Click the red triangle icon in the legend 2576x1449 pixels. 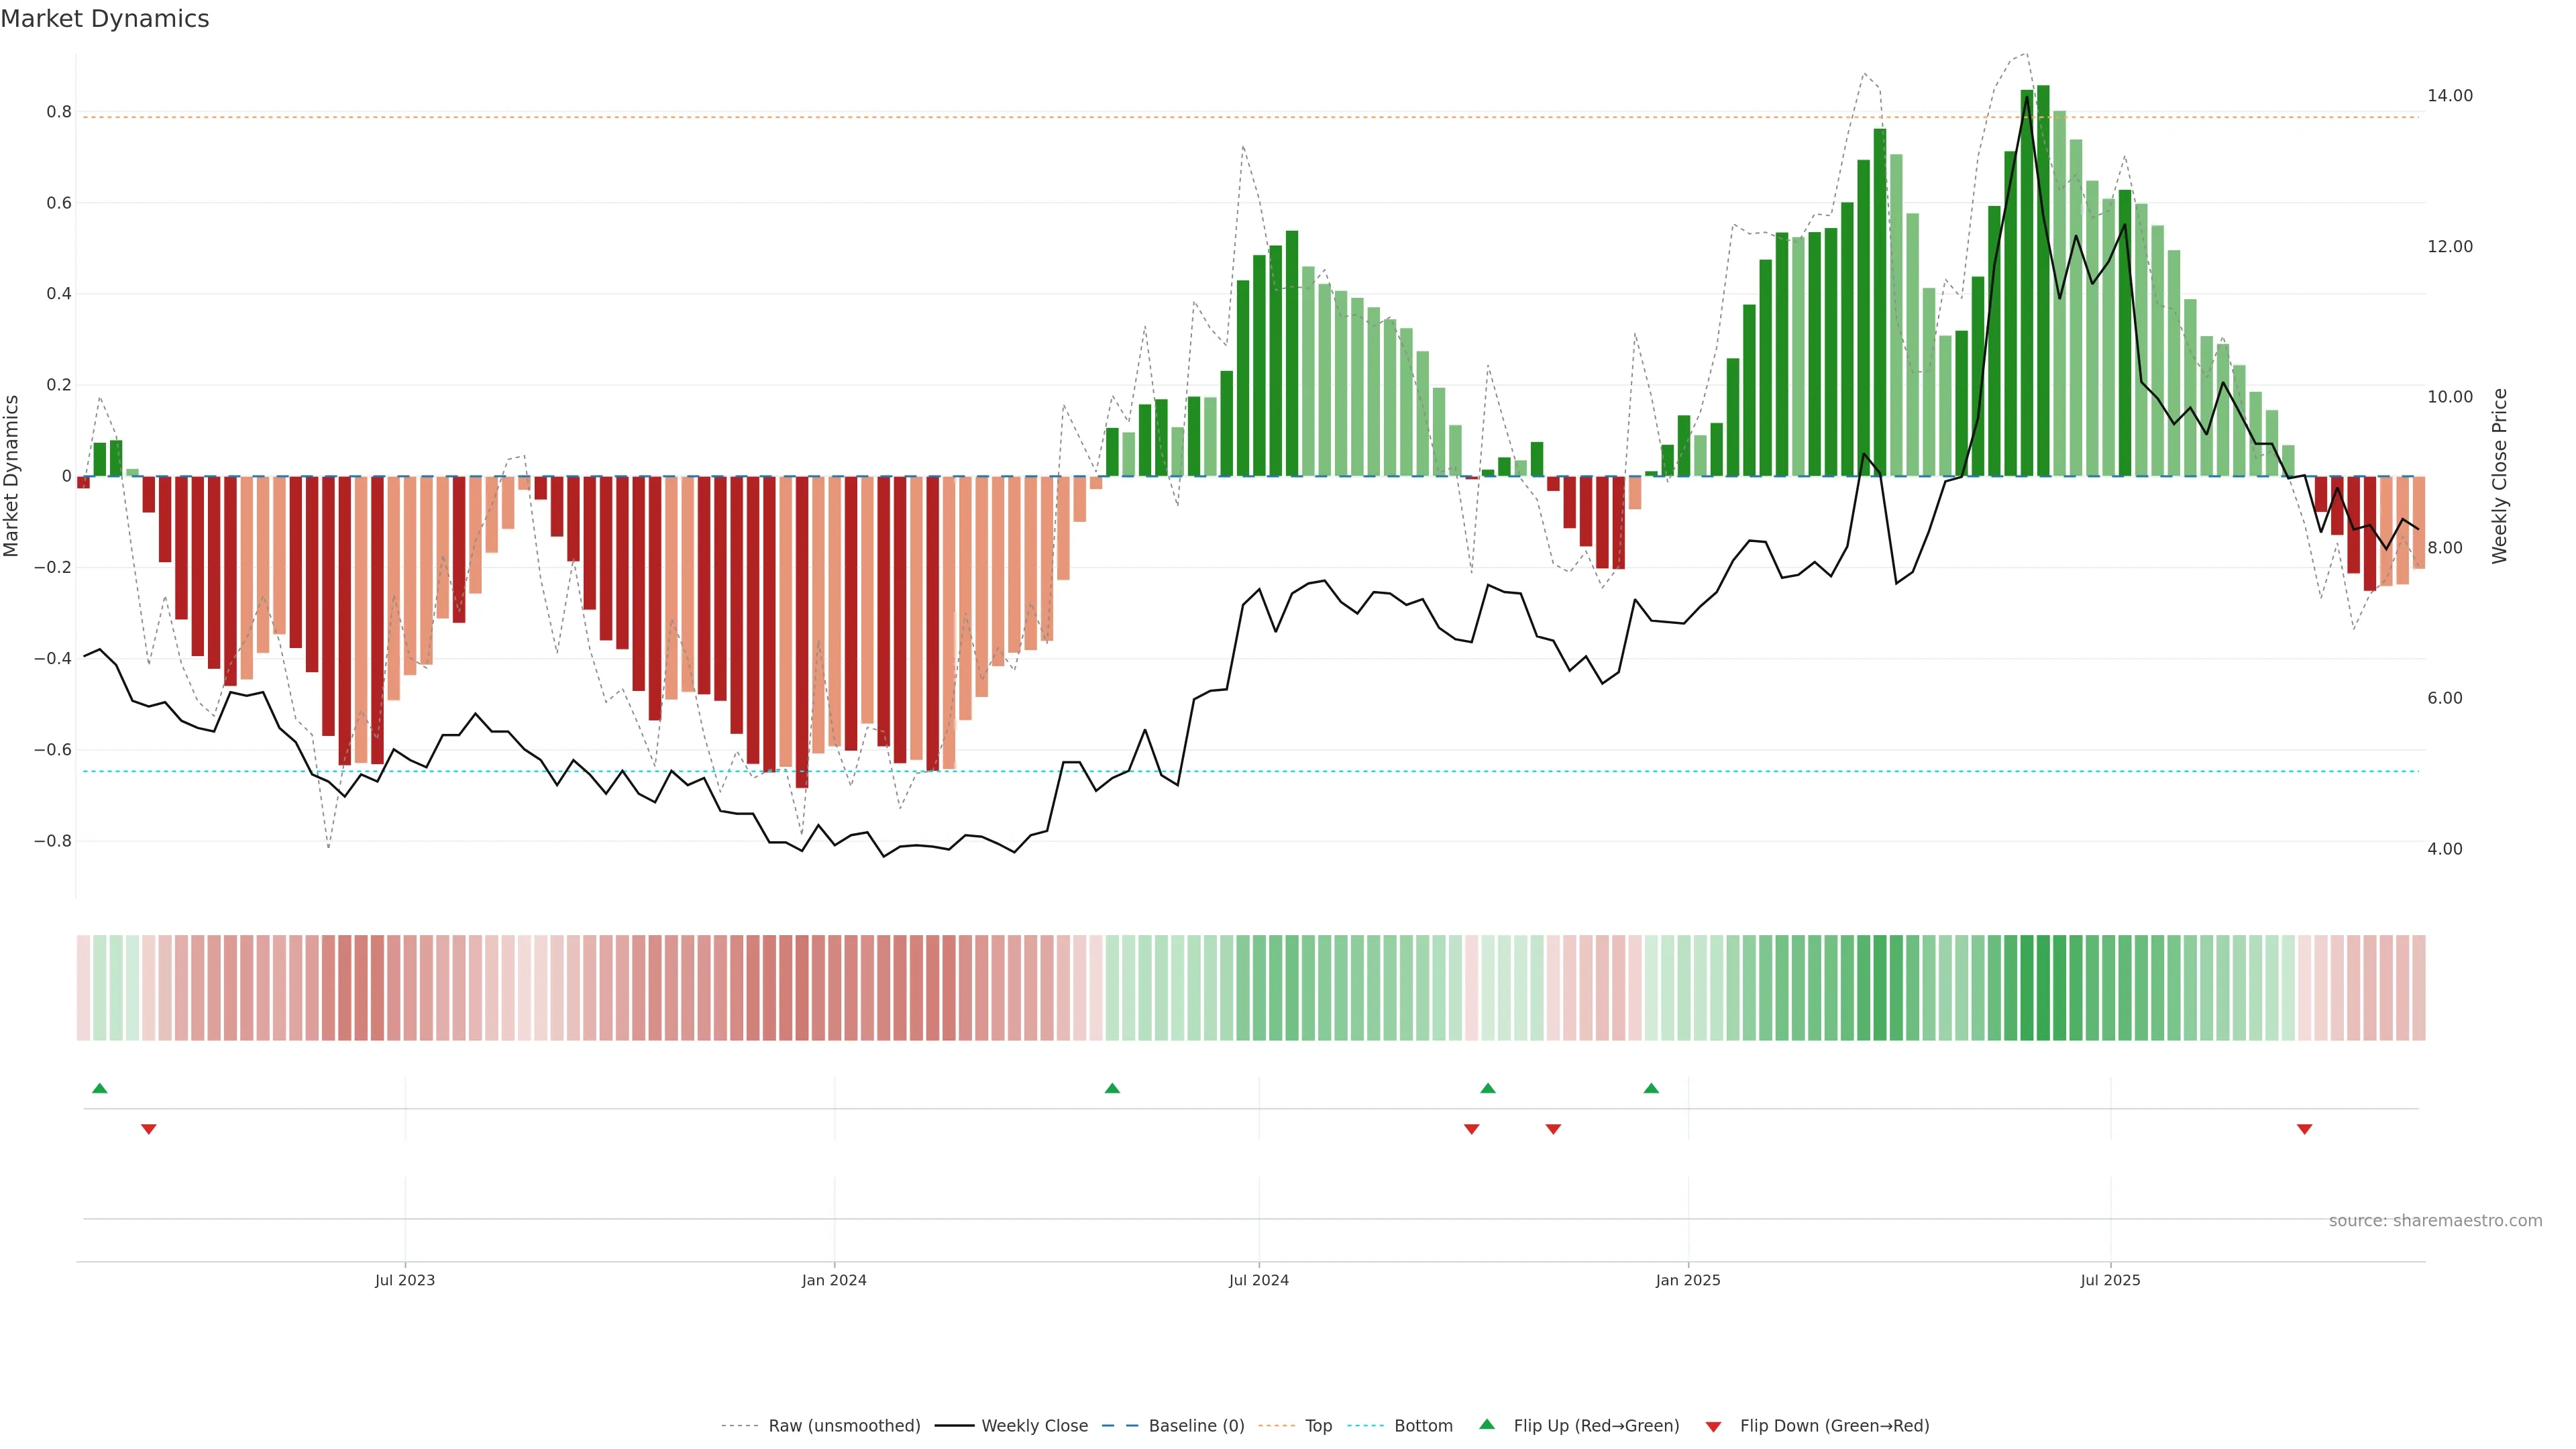pos(1713,1427)
